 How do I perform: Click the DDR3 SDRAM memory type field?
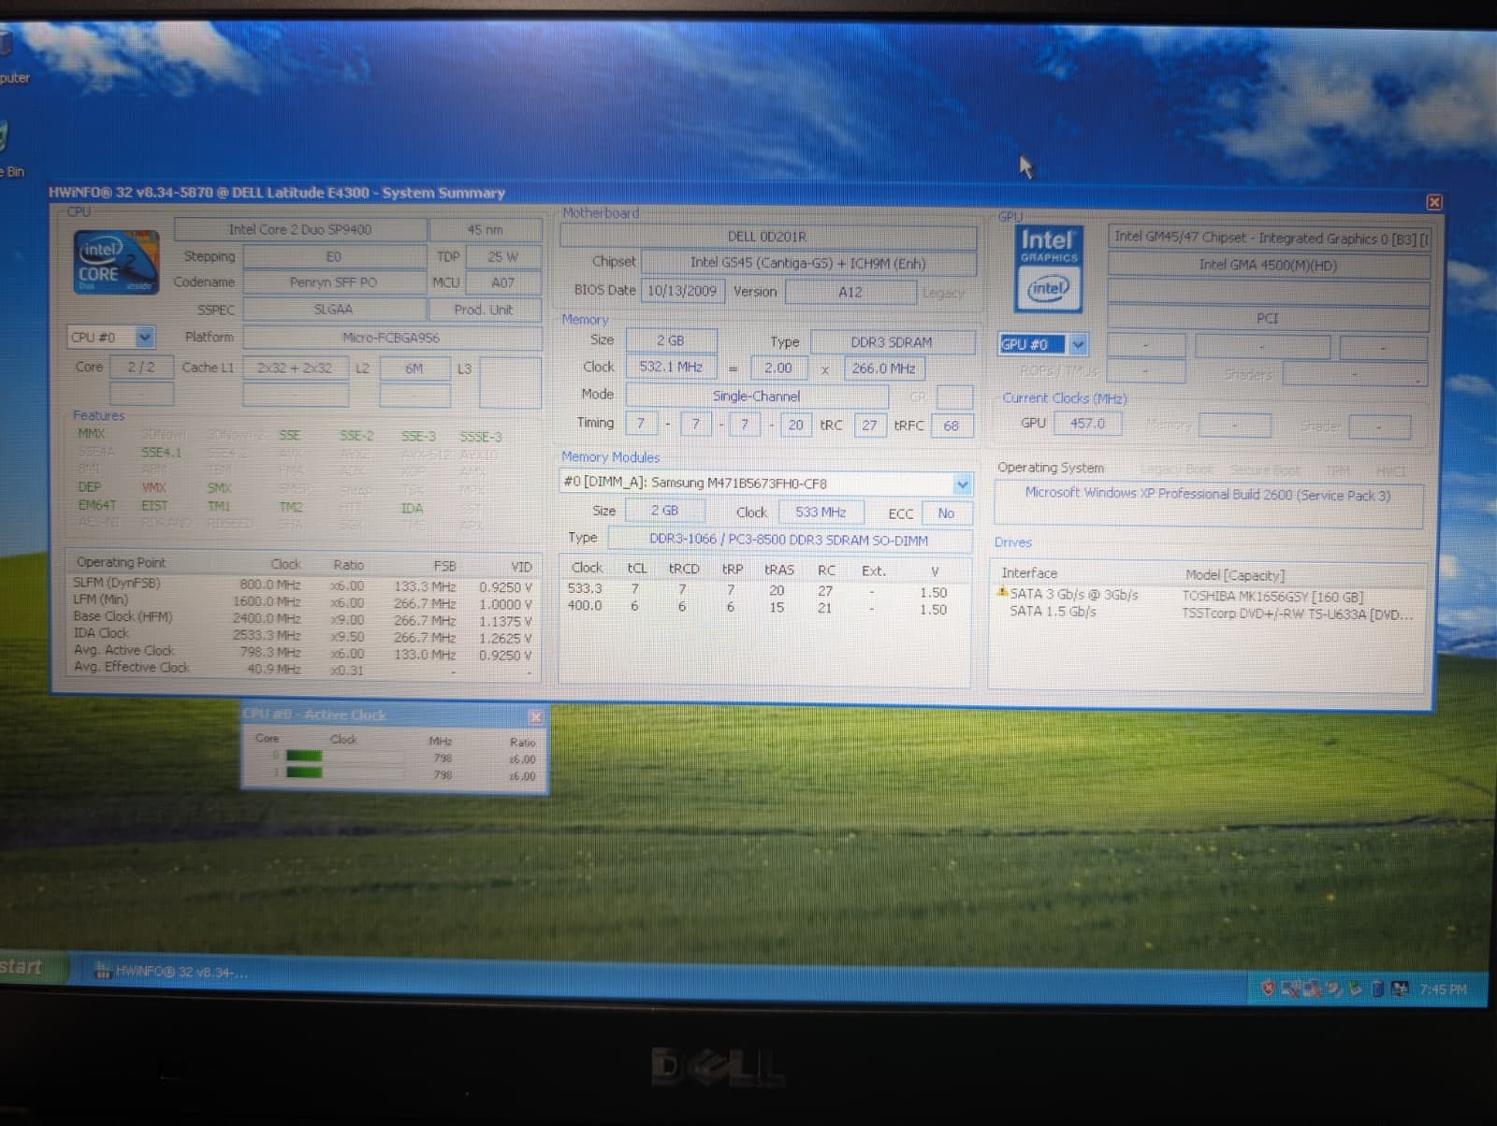pos(892,342)
